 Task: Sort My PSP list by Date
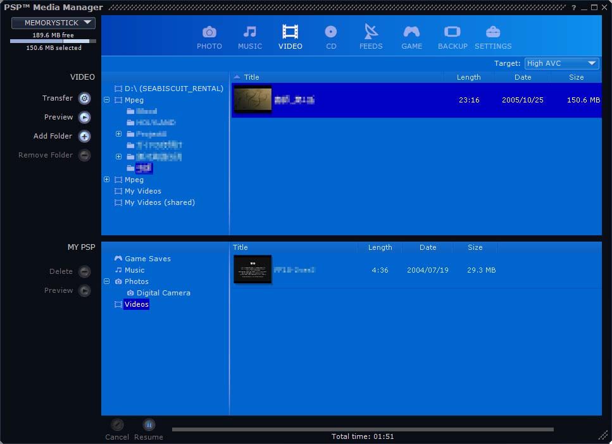coord(428,247)
